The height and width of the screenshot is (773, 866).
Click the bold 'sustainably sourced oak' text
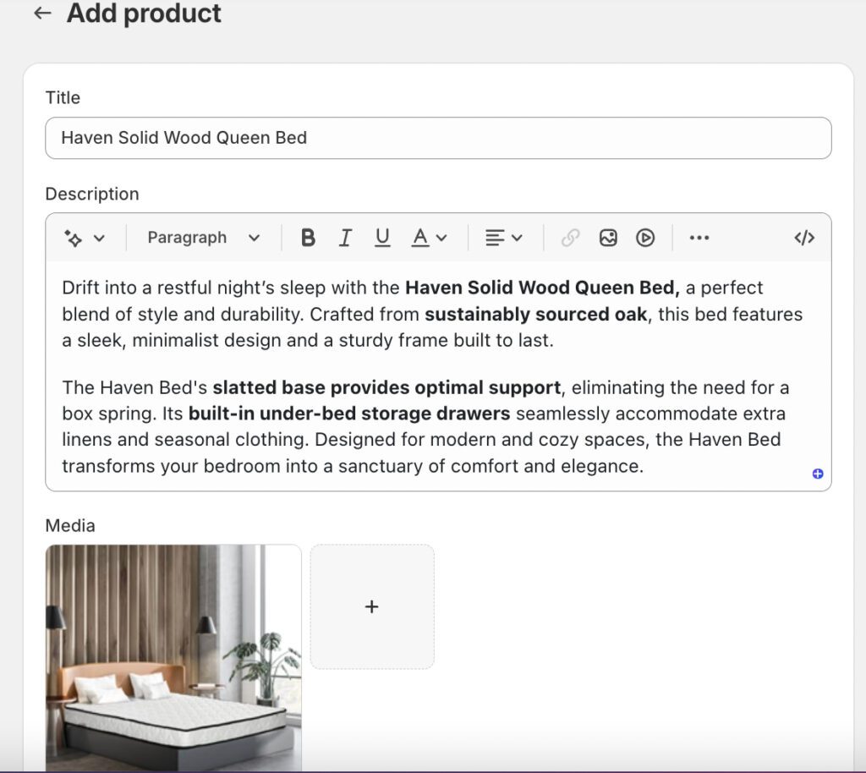[535, 315]
